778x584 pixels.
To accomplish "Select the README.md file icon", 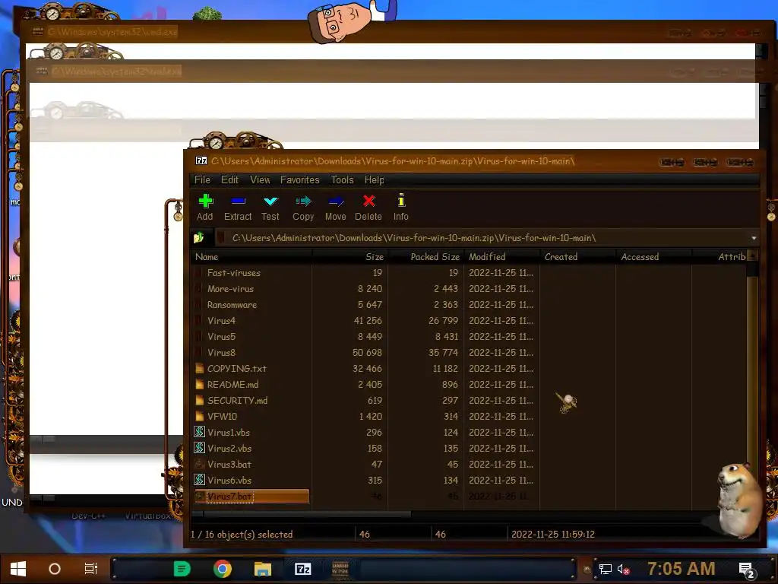I will point(200,384).
